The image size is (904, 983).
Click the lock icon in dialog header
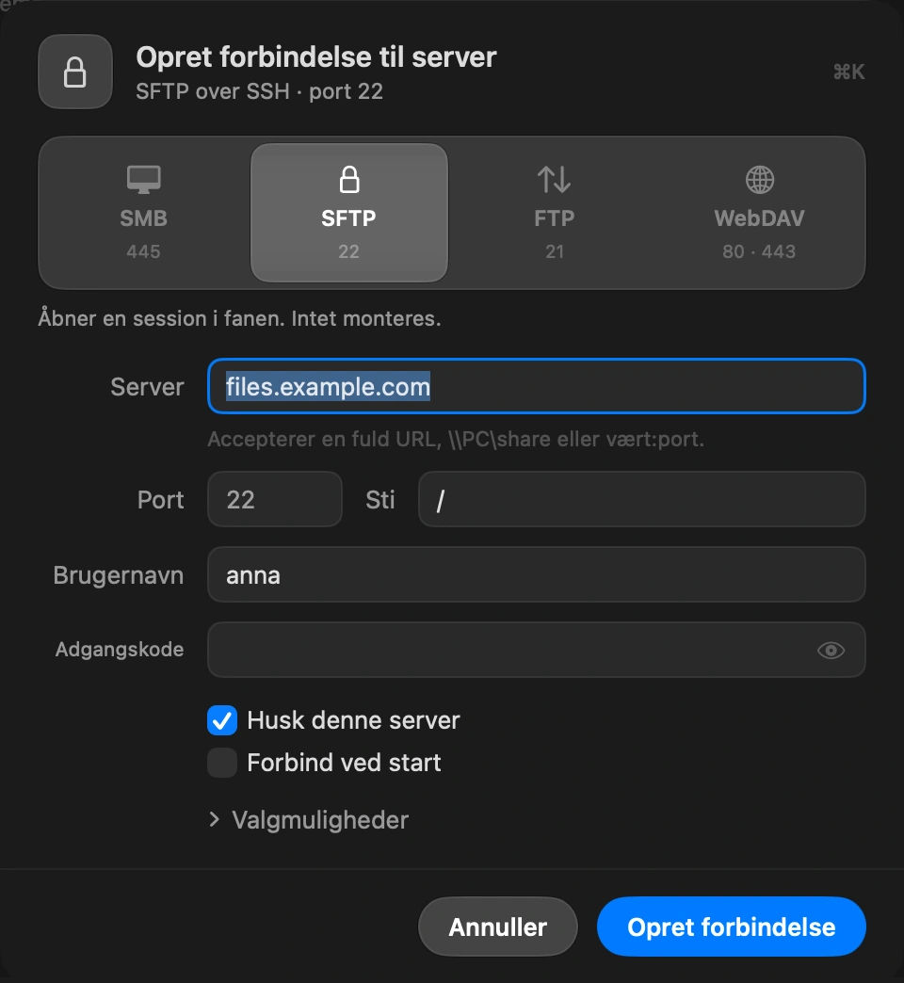[75, 73]
